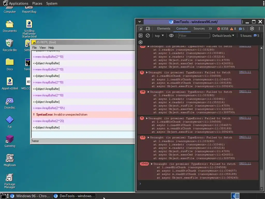Viewport: 265px width, 199px height.
Task: Open the File menu in JS REPL
Action: pos(34,48)
